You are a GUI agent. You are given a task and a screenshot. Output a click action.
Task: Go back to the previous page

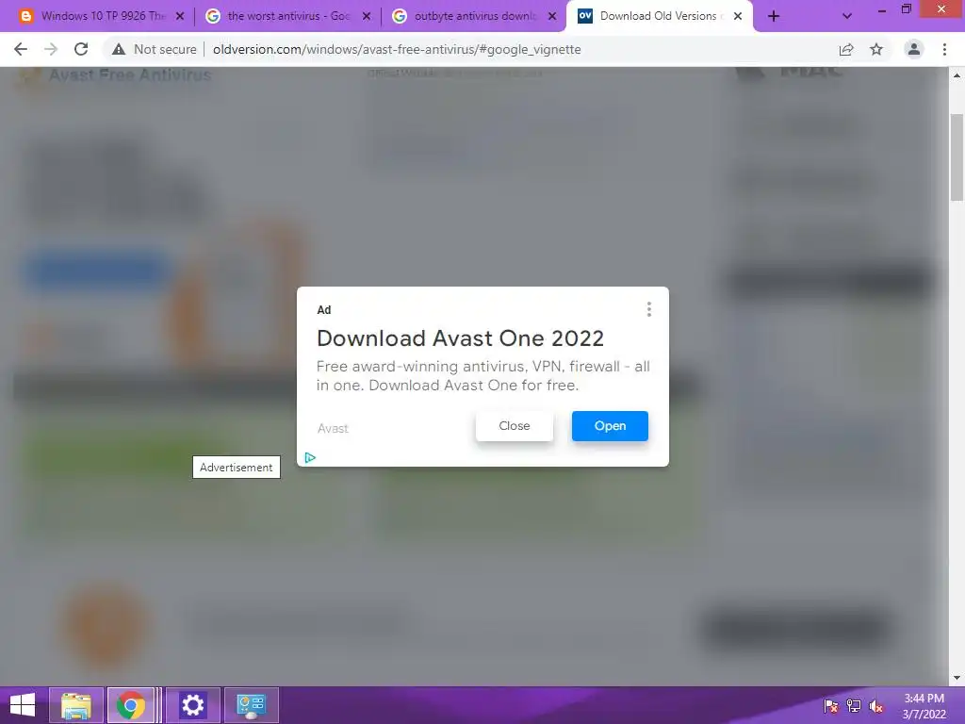pos(21,49)
